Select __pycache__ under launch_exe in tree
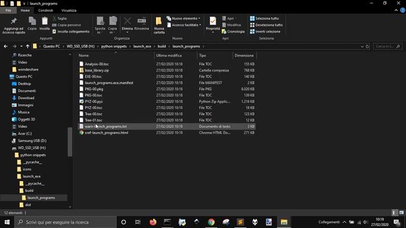This screenshot has height=228, width=406. point(34,184)
